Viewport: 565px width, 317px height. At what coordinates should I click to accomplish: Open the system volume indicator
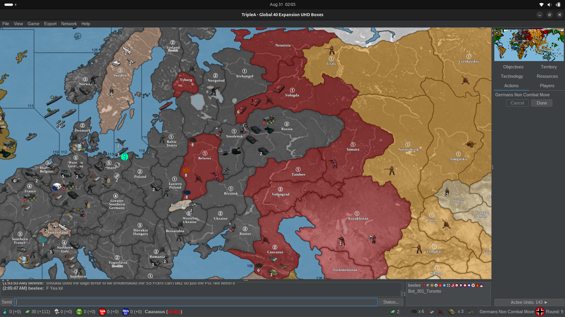[549, 4]
